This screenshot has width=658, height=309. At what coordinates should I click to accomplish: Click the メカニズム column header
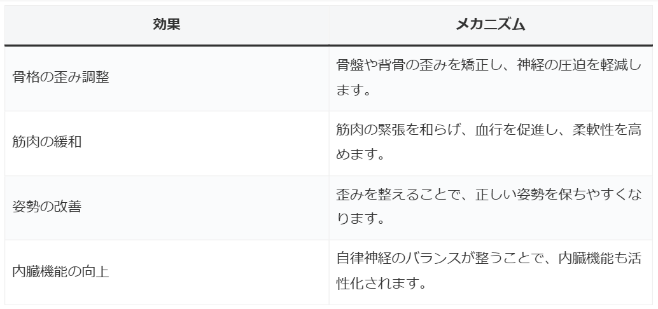click(x=491, y=24)
